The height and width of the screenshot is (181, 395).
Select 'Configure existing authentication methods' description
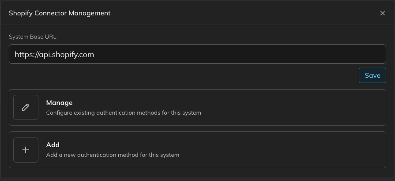(x=124, y=113)
